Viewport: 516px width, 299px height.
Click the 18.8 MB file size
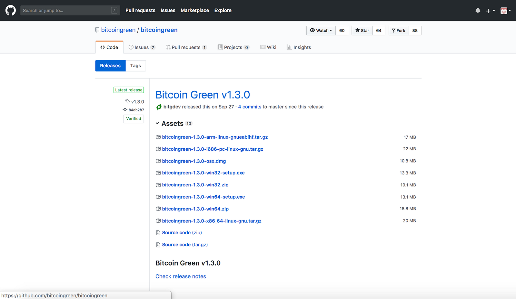click(408, 209)
